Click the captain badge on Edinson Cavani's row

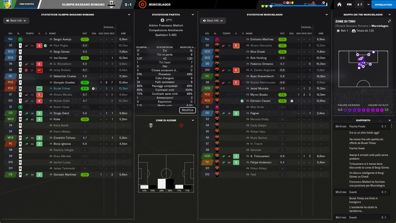[x=242, y=101]
